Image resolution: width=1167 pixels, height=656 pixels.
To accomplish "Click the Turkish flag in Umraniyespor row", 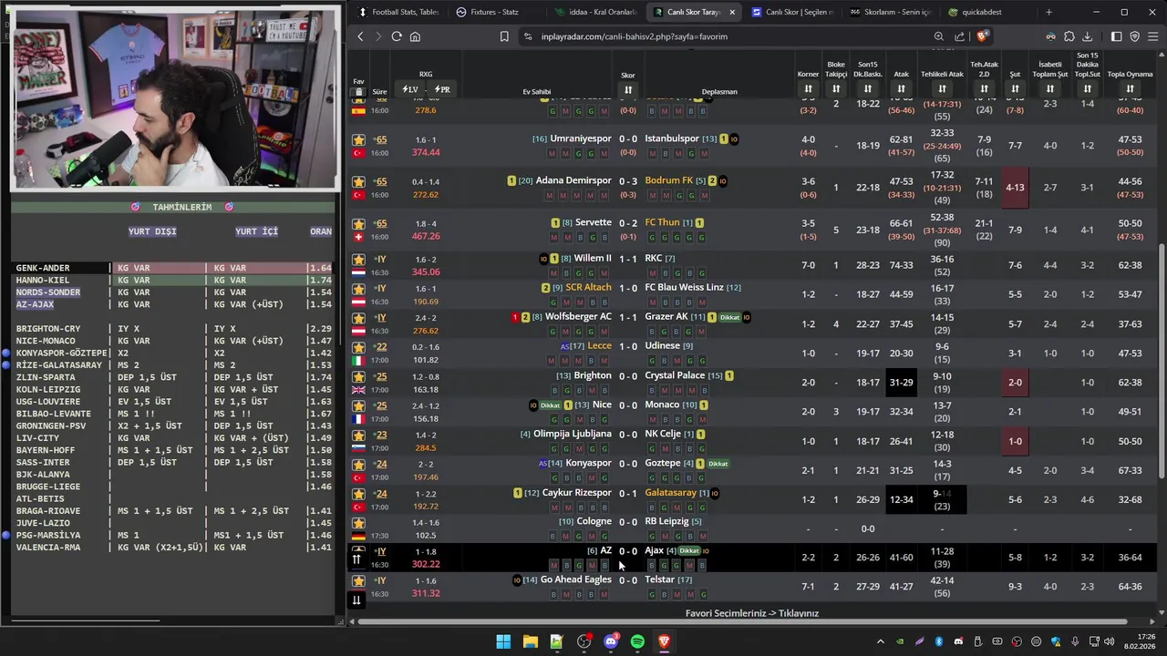I will click(358, 153).
